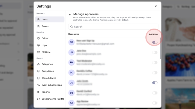This screenshot has height=109, width=195.
Task: Enable approver toggle for TM user
Action: (x=155, y=63)
